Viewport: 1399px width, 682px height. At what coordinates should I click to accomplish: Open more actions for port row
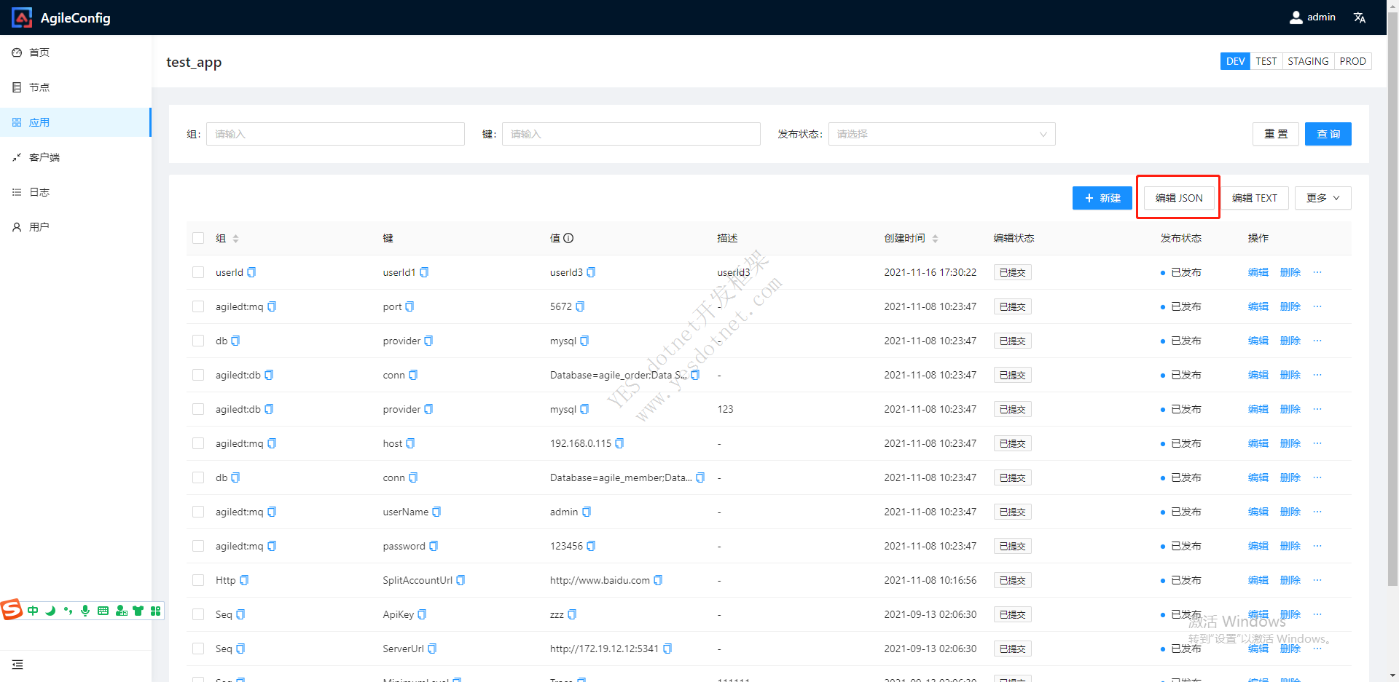(1317, 306)
